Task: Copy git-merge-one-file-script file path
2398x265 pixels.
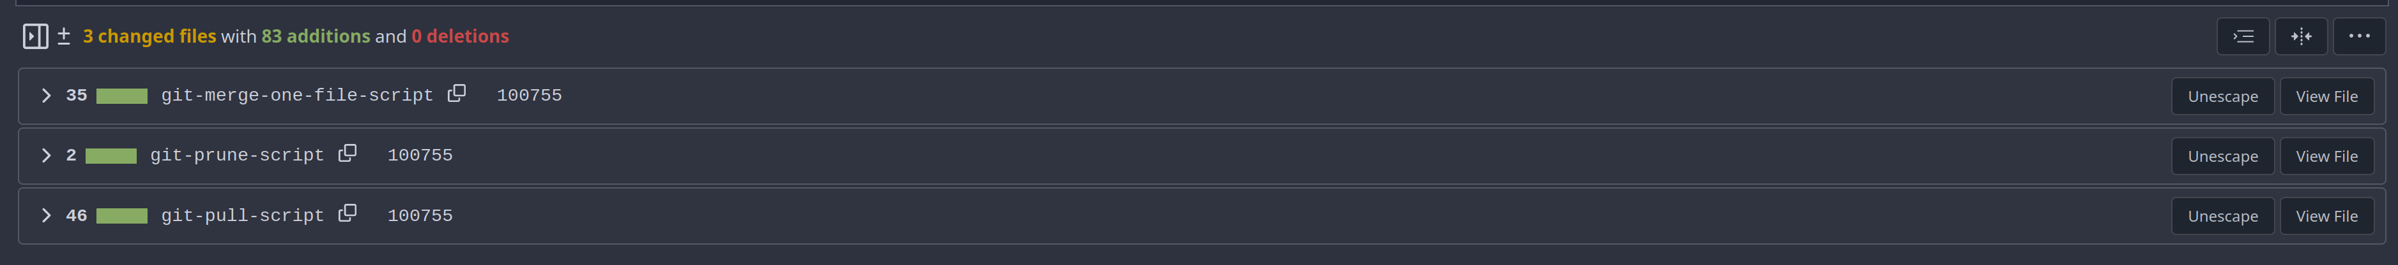Action: pyautogui.click(x=456, y=94)
